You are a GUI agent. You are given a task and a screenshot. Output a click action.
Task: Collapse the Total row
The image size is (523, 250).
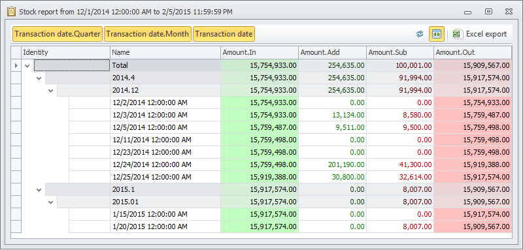(27, 66)
